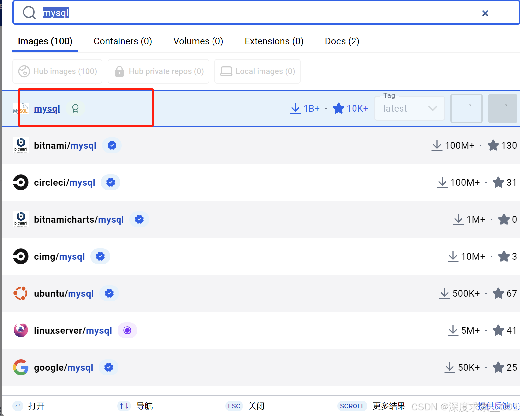Filter by Local images (0)
This screenshot has height=416, width=520.
[258, 71]
